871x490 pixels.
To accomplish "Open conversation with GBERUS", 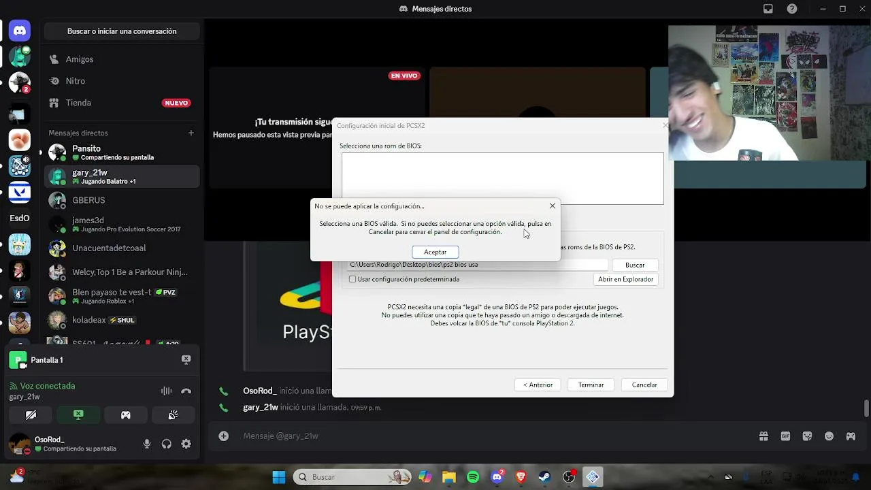I will click(x=122, y=200).
